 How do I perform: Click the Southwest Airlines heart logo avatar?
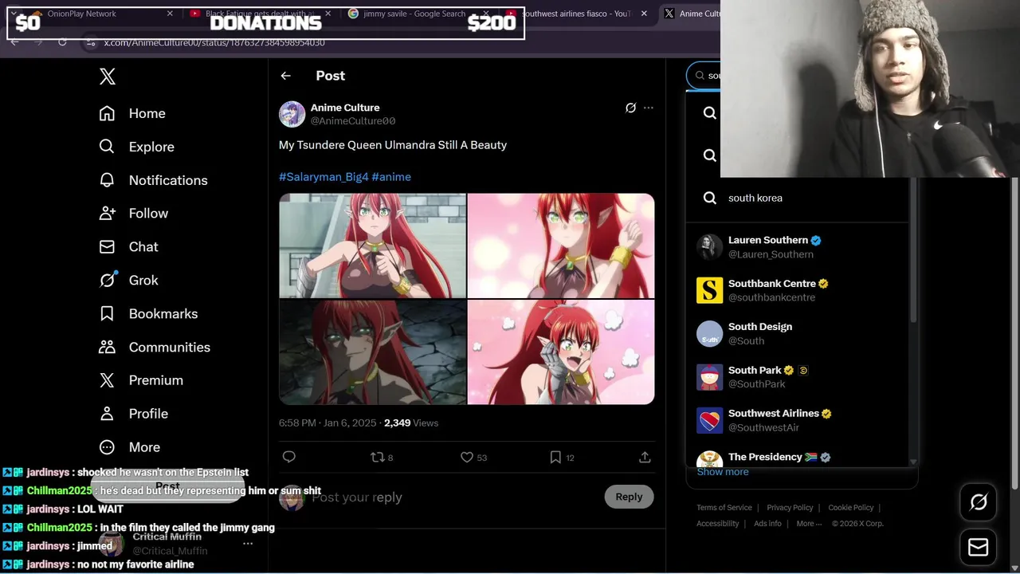coord(709,420)
